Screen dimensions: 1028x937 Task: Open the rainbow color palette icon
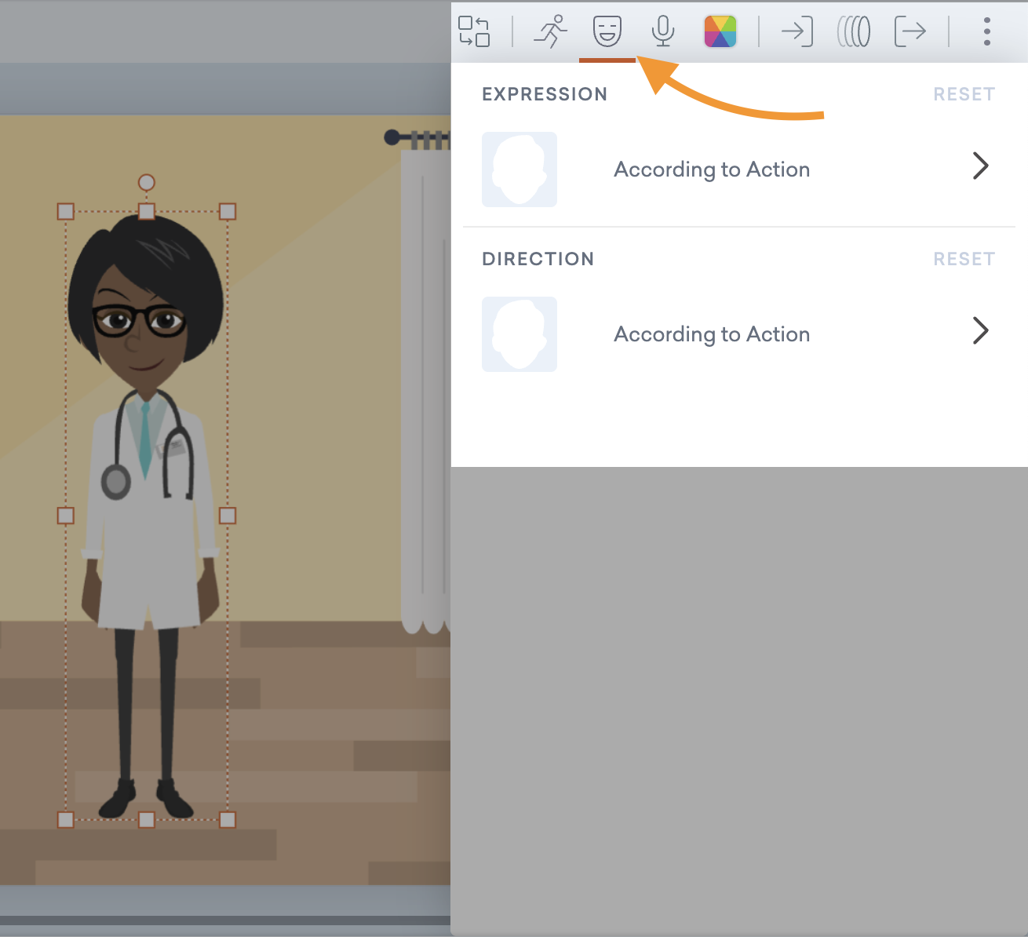pos(720,31)
